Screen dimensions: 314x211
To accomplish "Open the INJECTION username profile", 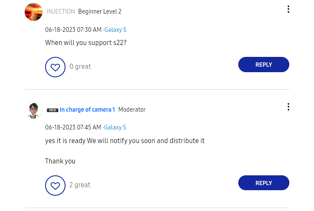I will pyautogui.click(x=61, y=12).
